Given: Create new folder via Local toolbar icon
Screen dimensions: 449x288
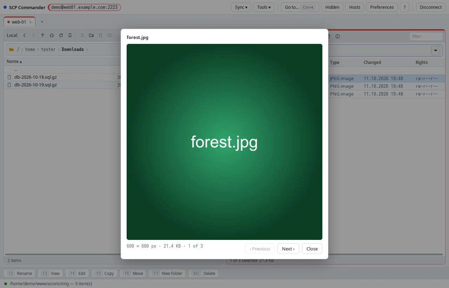Looking at the screenshot, I should pos(92,35).
